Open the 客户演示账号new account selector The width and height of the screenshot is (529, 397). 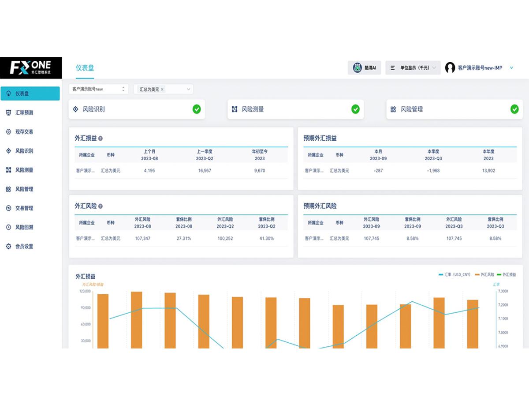(99, 89)
